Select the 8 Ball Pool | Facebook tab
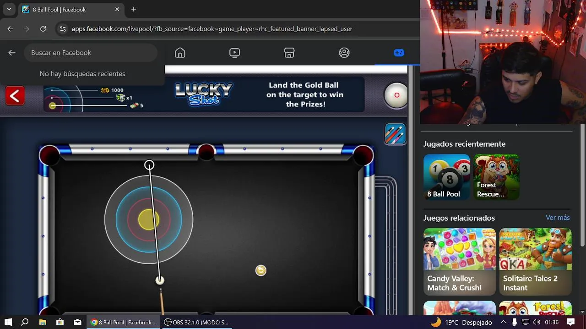This screenshot has height=329, width=586. (x=71, y=9)
